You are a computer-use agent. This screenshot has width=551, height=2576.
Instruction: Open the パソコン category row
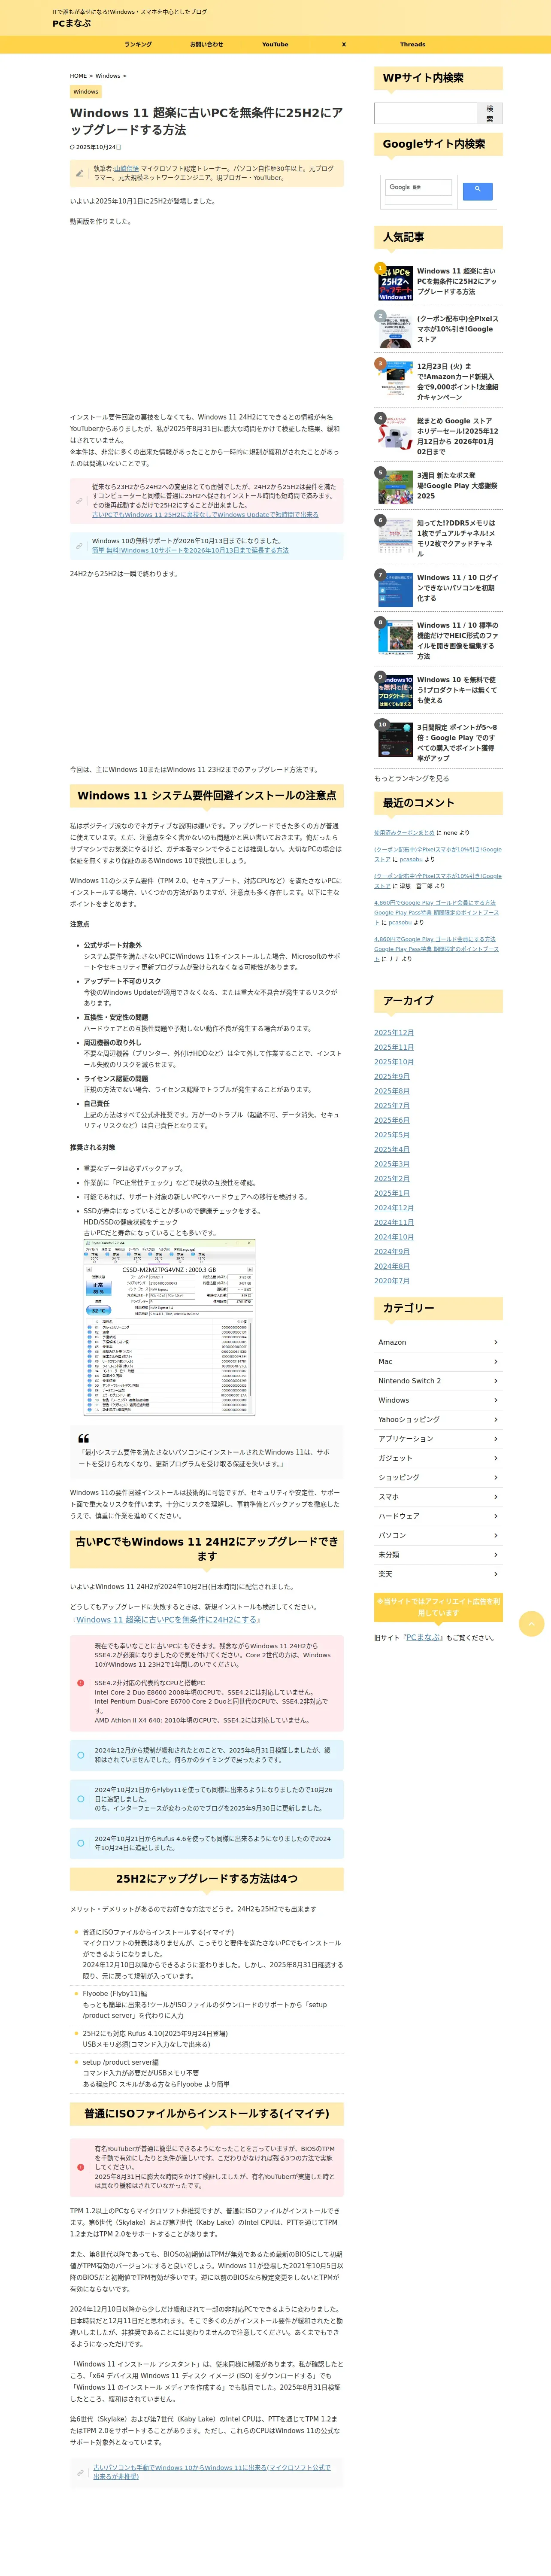[x=438, y=1535]
